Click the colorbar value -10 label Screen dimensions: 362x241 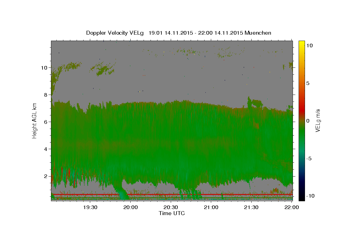[x=310, y=196]
